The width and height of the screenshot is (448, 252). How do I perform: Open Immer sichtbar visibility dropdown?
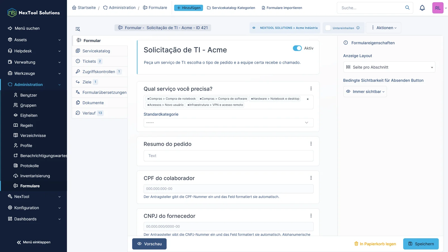click(x=365, y=92)
